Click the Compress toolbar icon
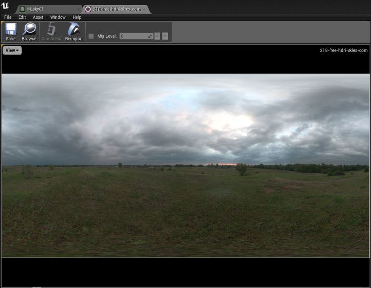The height and width of the screenshot is (288, 371). click(x=51, y=32)
